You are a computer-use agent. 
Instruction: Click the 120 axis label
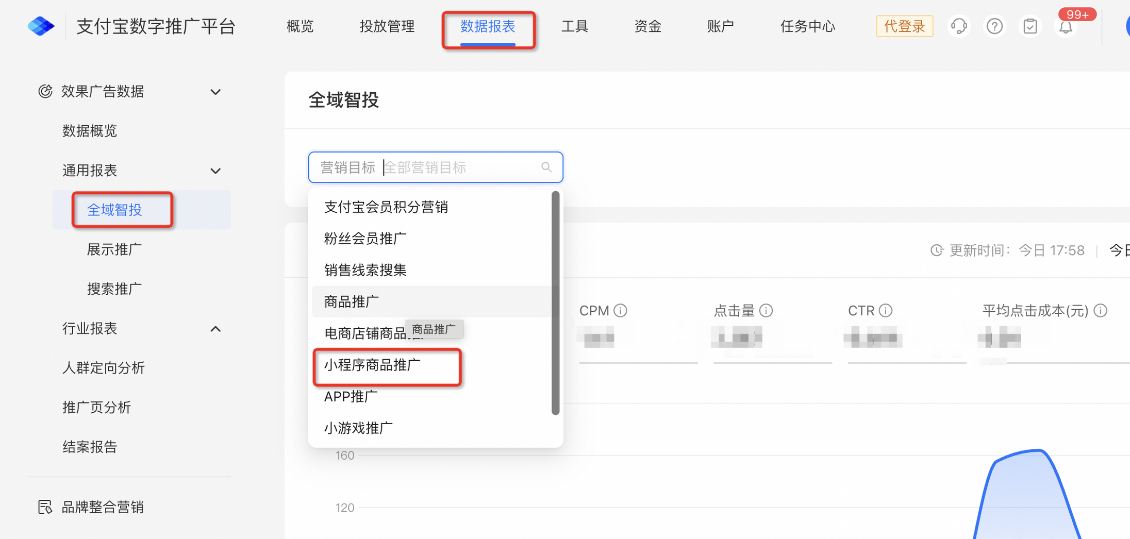pyautogui.click(x=345, y=508)
